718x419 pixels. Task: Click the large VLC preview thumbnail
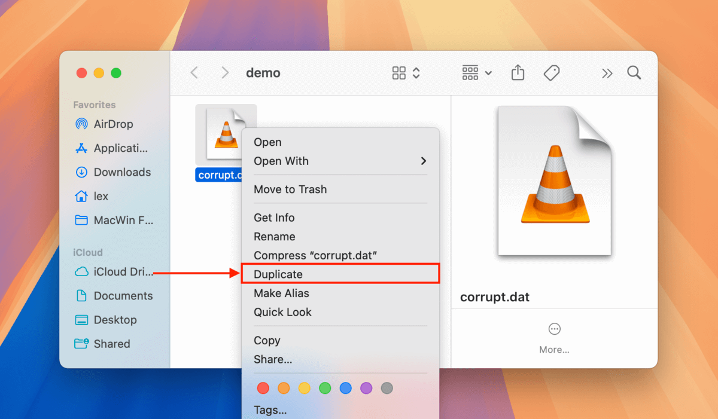(554, 181)
